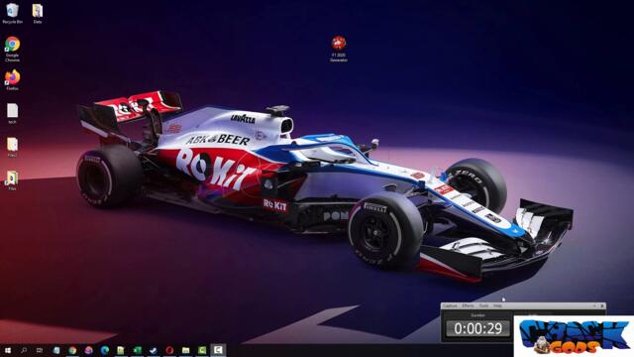The image size is (634, 357).
Task: Minimize the recorder window
Action: pyautogui.click(x=594, y=306)
